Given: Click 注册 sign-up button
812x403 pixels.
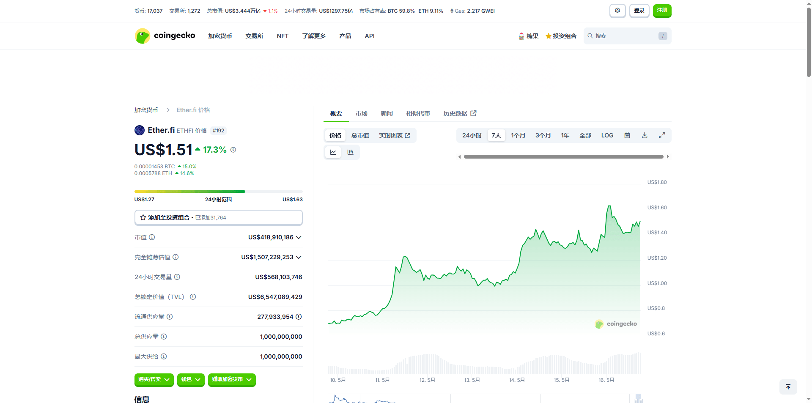Looking at the screenshot, I should point(662,11).
